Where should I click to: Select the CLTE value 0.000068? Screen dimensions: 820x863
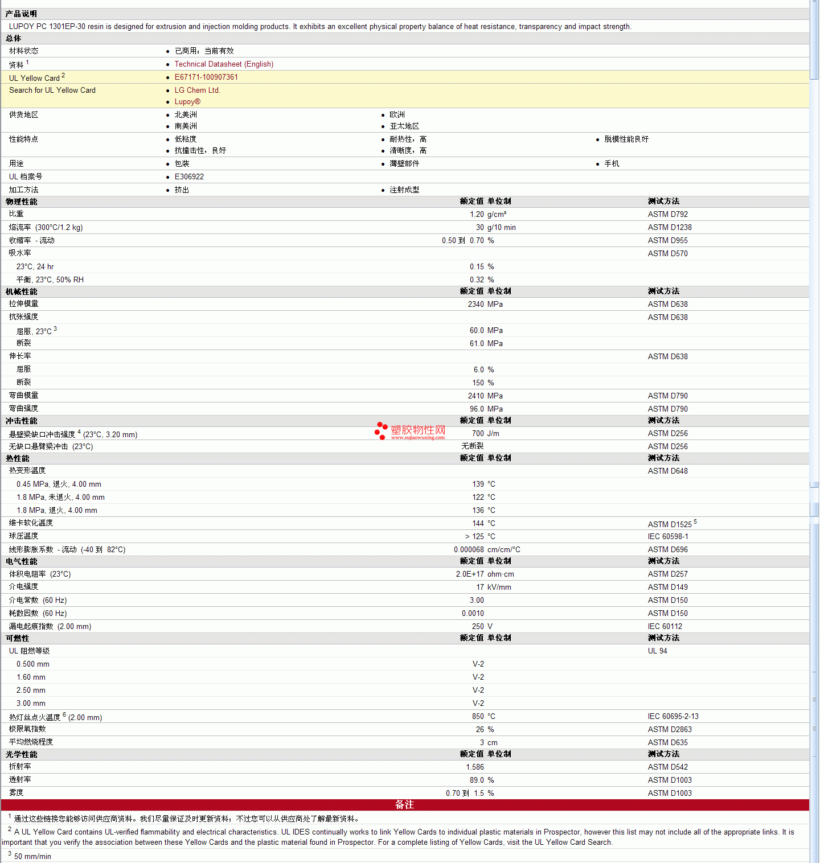click(x=469, y=550)
